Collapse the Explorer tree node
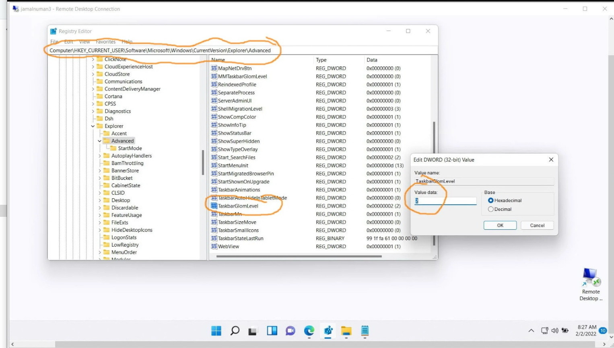The width and height of the screenshot is (614, 348). point(93,126)
